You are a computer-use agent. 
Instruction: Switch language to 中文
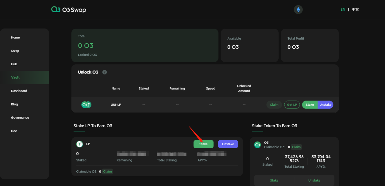coord(355,9)
